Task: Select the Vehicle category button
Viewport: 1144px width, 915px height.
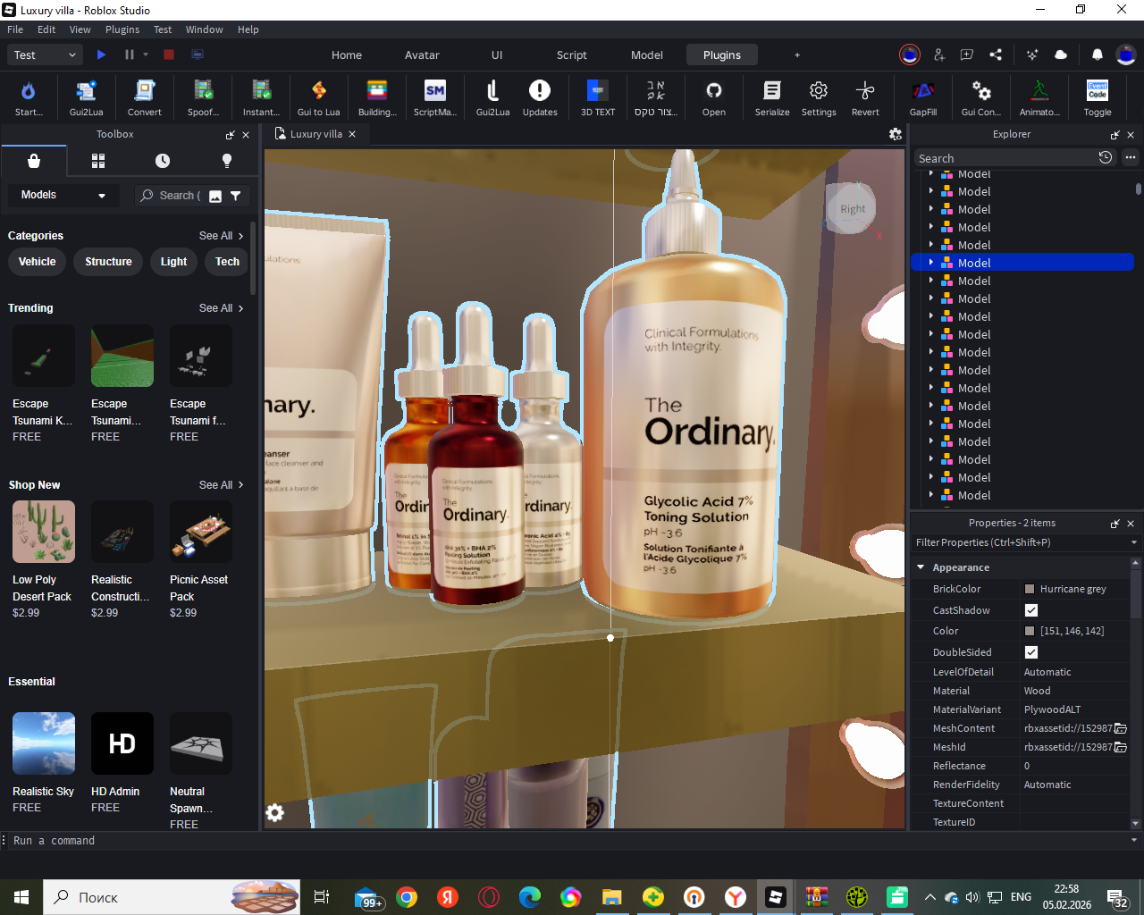Action: pyautogui.click(x=38, y=262)
